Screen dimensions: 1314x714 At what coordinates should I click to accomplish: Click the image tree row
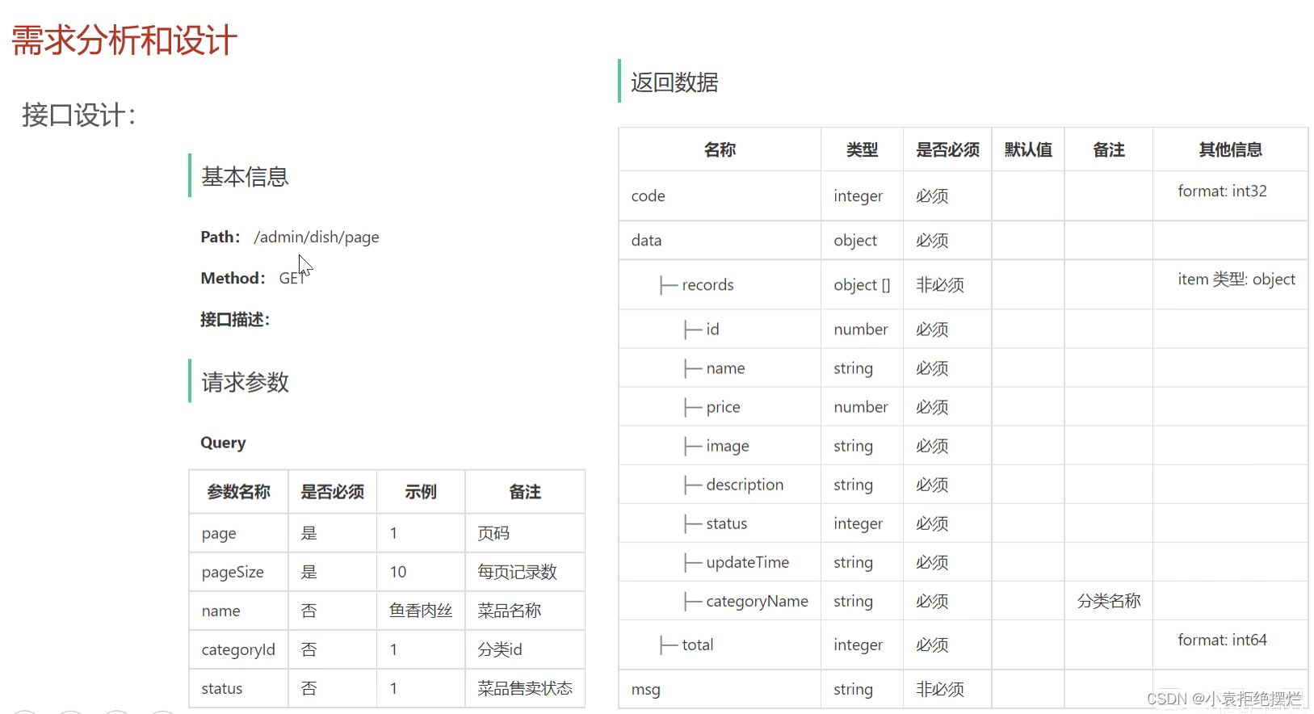717,445
